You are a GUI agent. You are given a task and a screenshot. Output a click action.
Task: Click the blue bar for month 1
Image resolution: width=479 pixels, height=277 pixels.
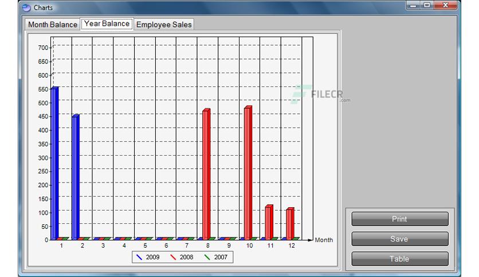[x=54, y=163]
